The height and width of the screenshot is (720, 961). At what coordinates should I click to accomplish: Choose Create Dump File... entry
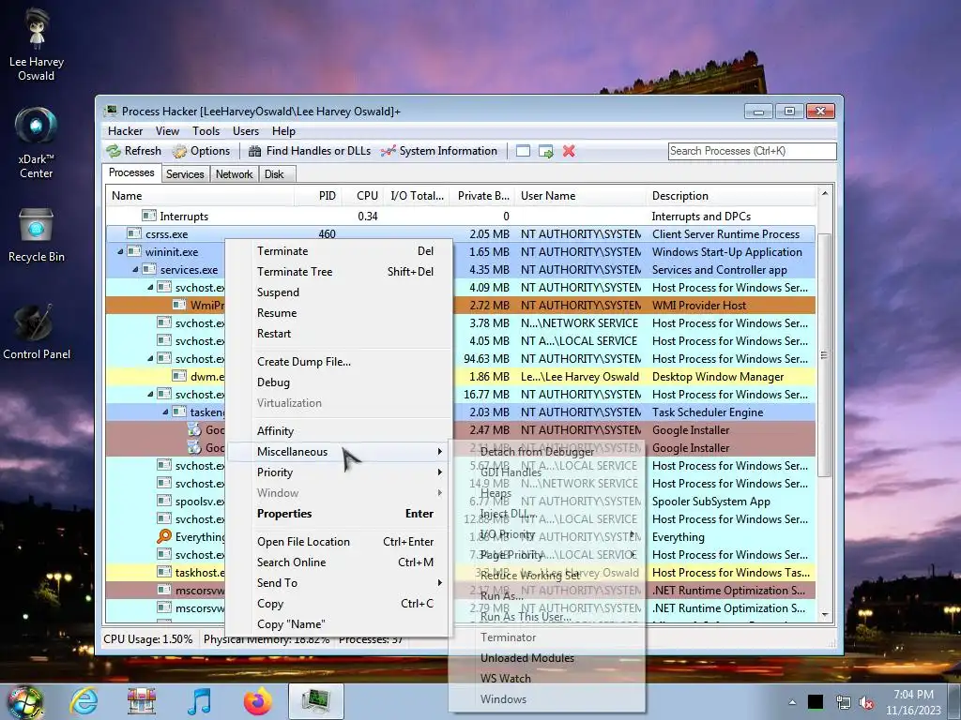point(339,362)
